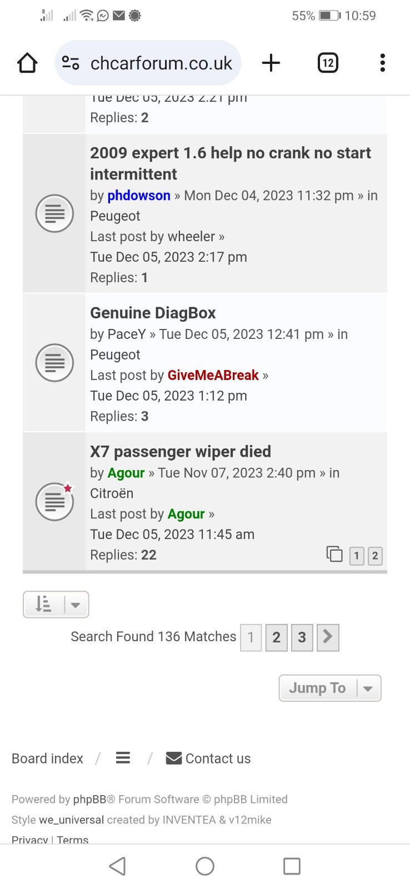Open the X7 passenger wiper died topic

[181, 452]
